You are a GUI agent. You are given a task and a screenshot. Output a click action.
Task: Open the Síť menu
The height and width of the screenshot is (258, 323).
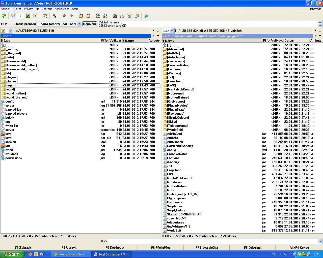[x=37, y=9]
